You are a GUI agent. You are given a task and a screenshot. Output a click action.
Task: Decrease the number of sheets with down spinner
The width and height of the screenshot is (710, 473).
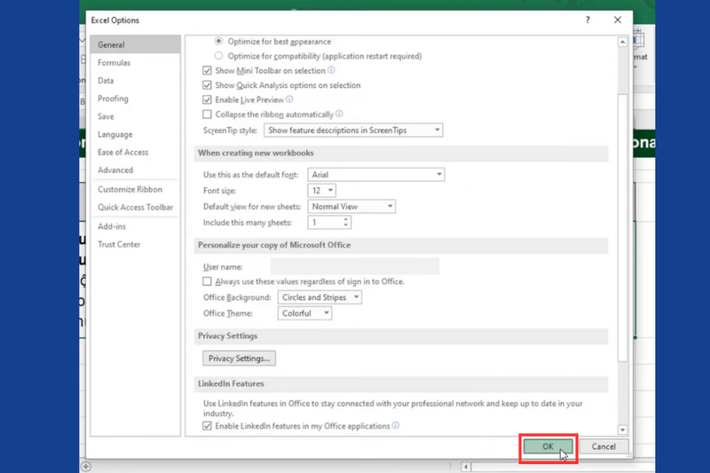(346, 225)
